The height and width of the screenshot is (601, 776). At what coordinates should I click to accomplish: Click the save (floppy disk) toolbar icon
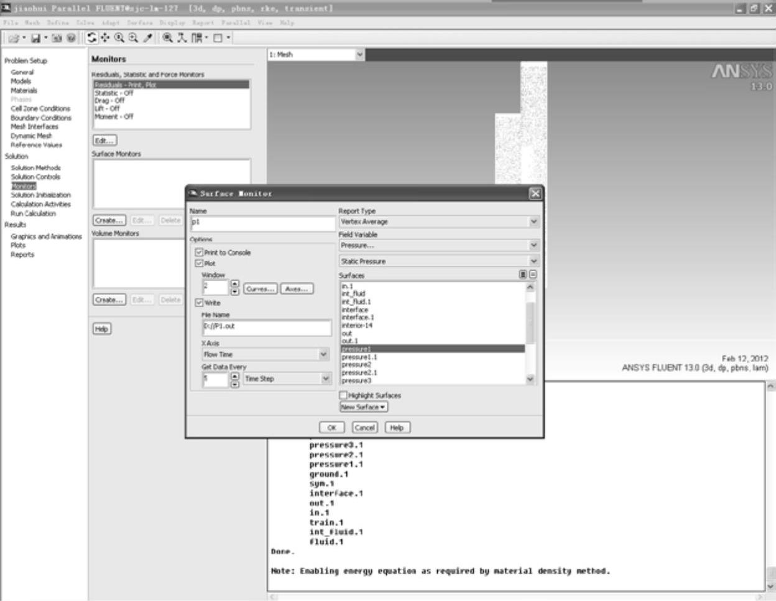click(x=35, y=38)
